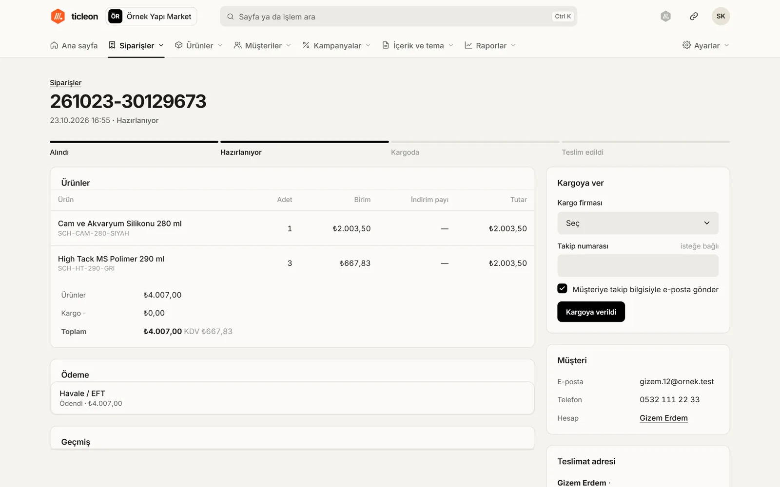Open the Kampanyalar menu

[336, 45]
